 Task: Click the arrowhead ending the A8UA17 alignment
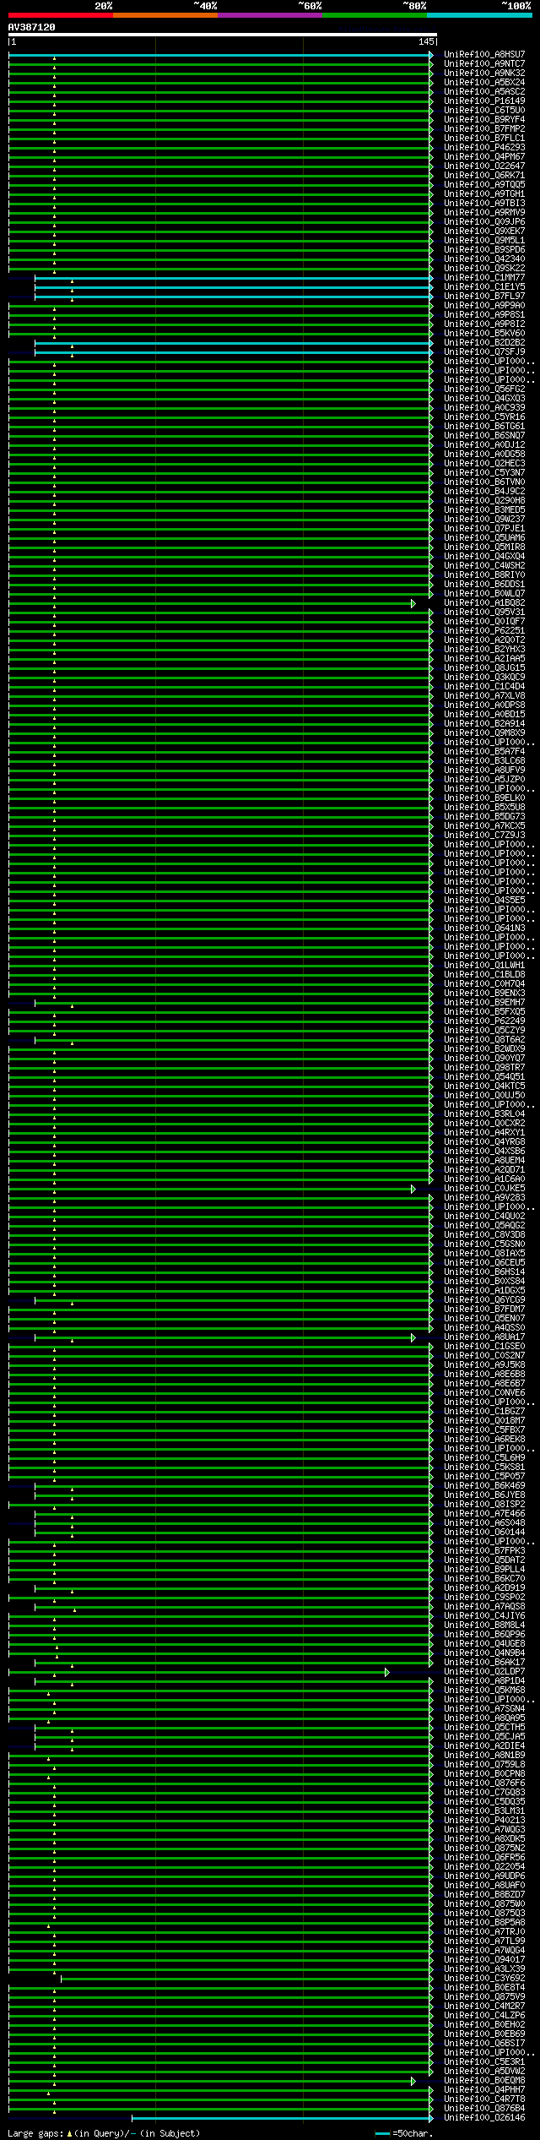[x=413, y=1337]
